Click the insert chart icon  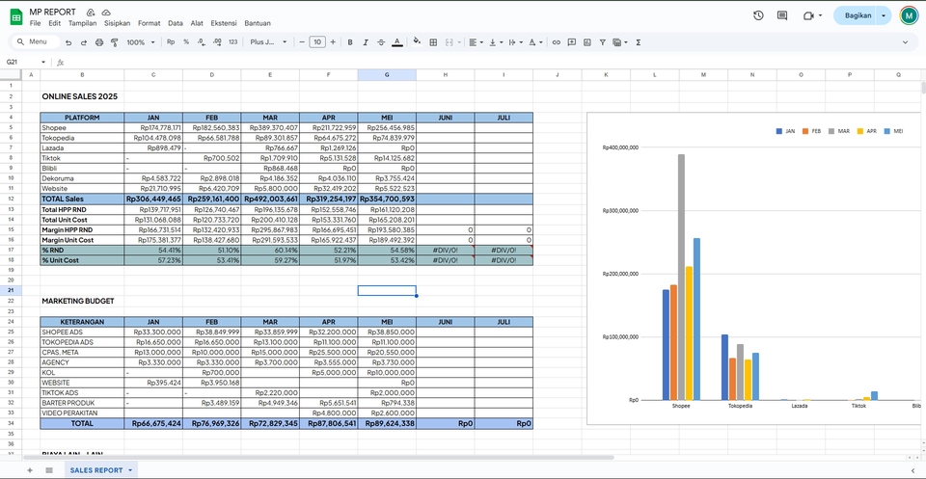[587, 42]
